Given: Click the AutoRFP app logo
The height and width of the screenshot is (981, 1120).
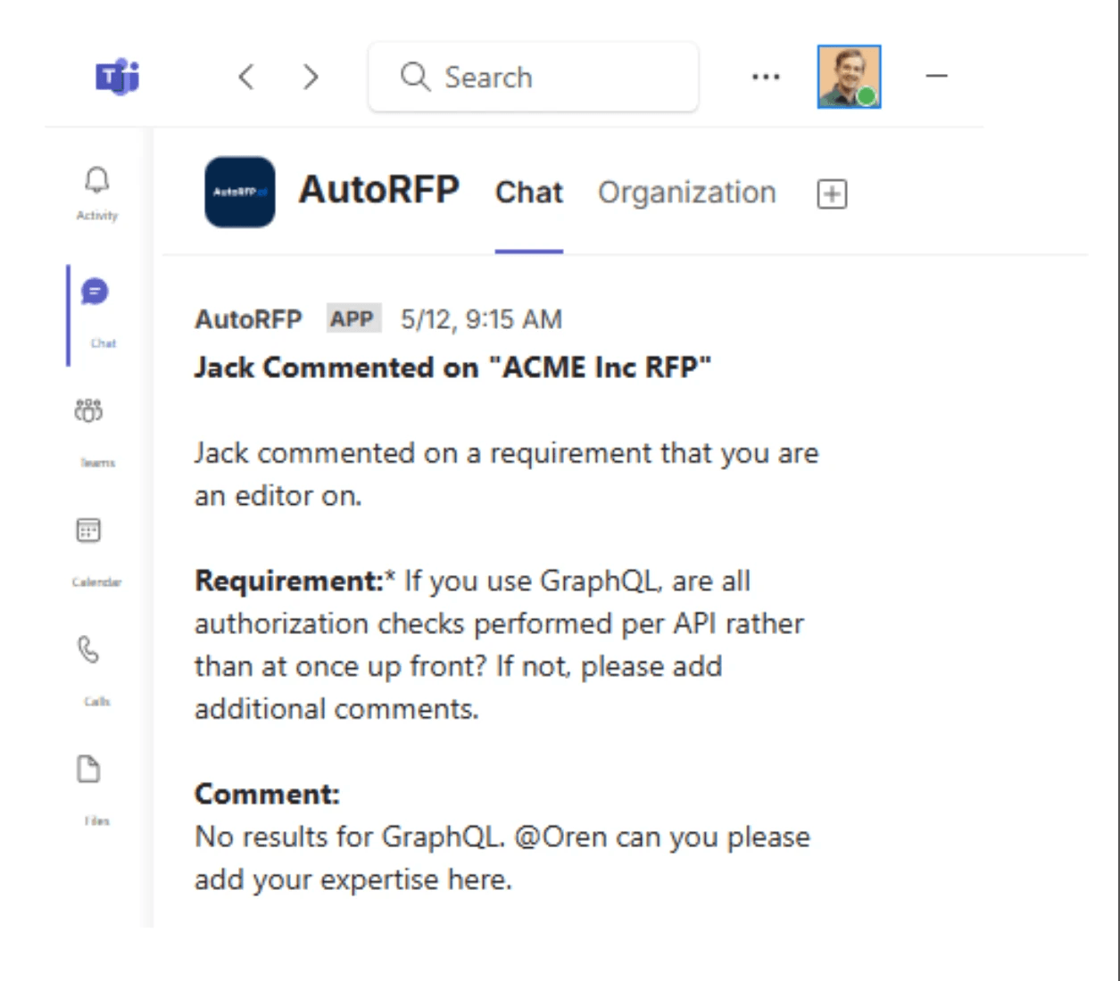Looking at the screenshot, I should point(239,192).
